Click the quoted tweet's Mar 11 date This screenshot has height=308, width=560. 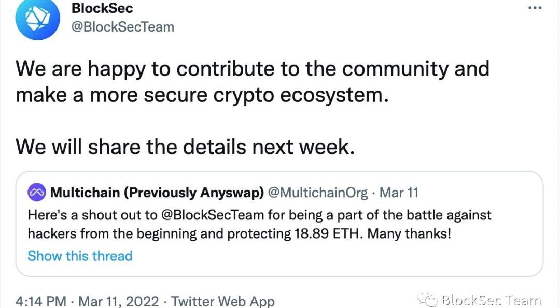coord(399,193)
